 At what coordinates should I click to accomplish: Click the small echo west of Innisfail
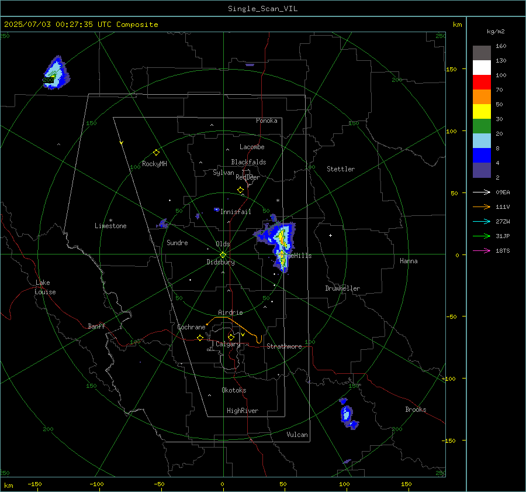(x=216, y=209)
